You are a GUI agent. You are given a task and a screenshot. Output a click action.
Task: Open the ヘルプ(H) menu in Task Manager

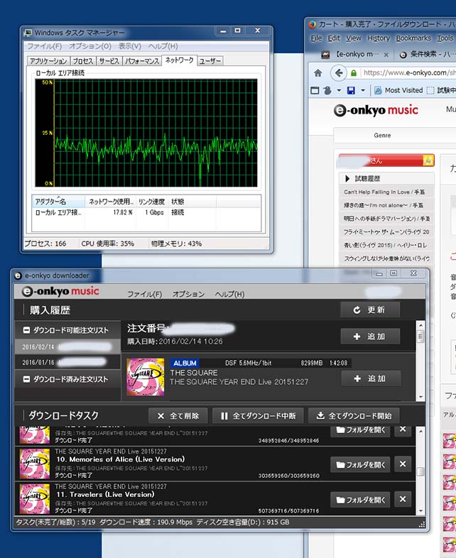pyautogui.click(x=163, y=46)
